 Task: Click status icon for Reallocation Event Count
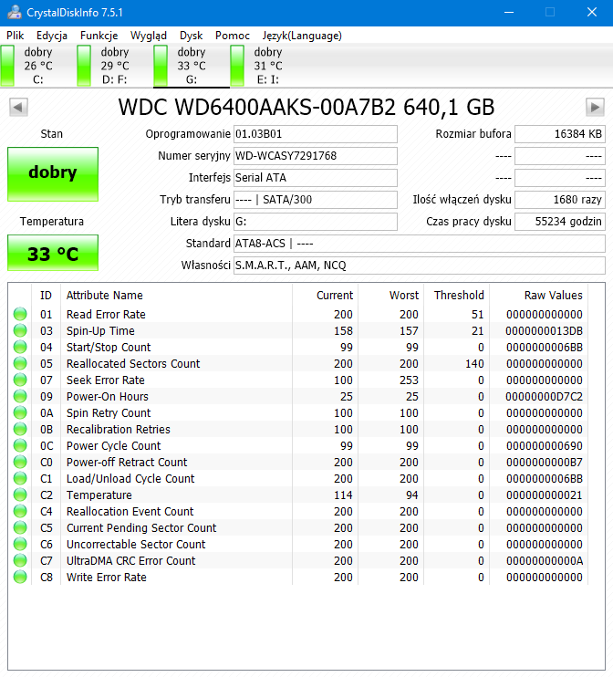(x=20, y=511)
